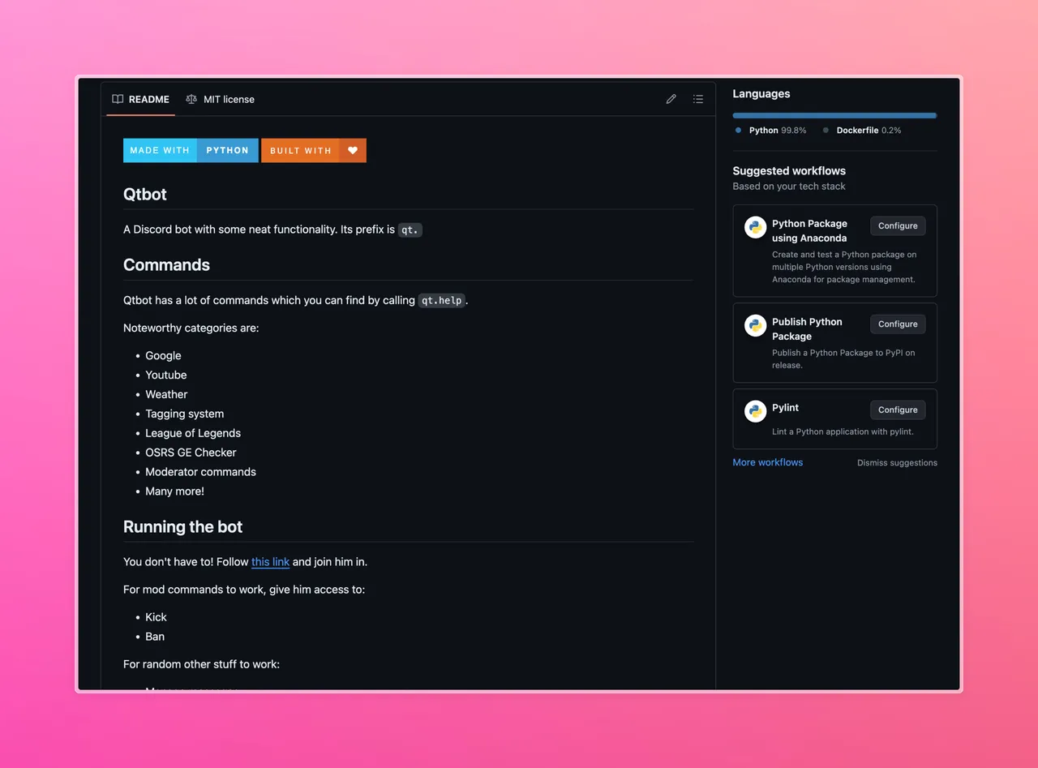This screenshot has width=1038, height=768.
Task: Click the Weather list item
Action: coord(166,394)
